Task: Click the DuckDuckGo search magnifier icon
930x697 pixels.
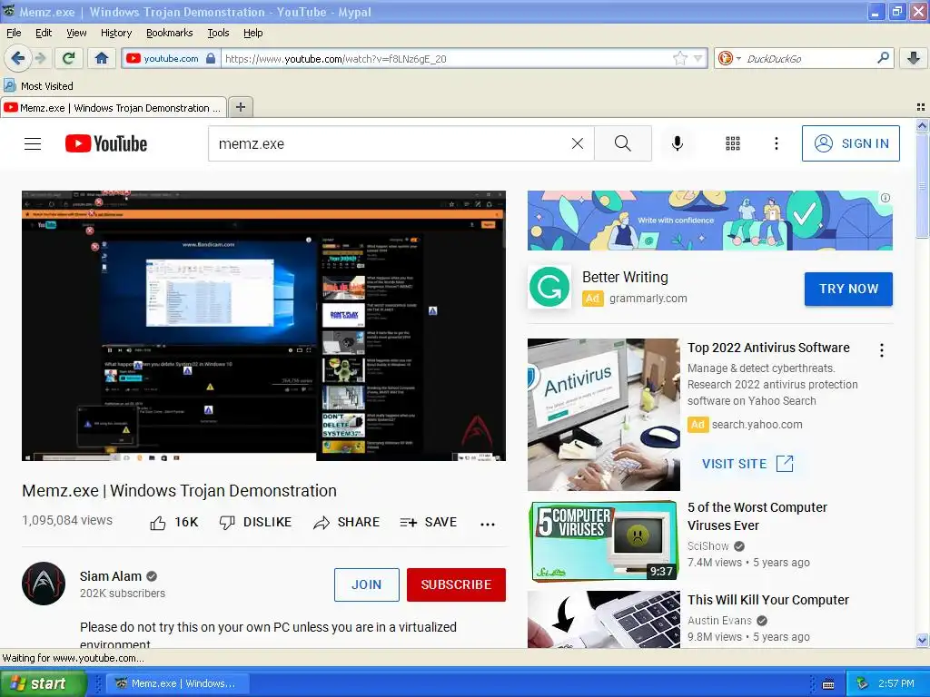Action: [883, 58]
